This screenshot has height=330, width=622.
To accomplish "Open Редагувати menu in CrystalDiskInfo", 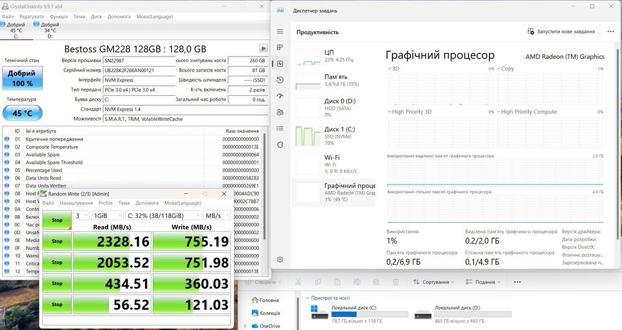I will 32,17.
